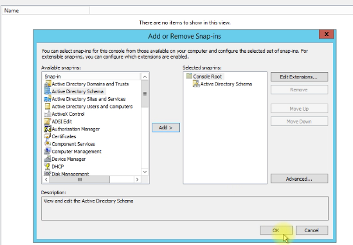Screen dimensions: 353x245
Task: Open Advanced options
Action: click(x=299, y=179)
